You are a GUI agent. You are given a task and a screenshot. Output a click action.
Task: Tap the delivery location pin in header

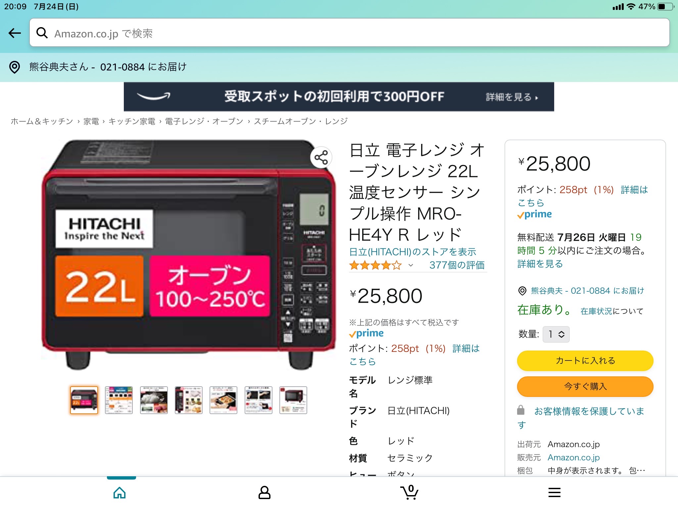(x=15, y=67)
